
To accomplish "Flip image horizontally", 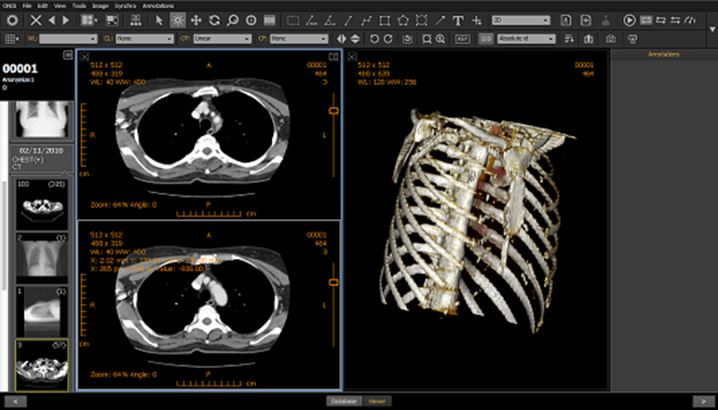I will click(x=342, y=39).
